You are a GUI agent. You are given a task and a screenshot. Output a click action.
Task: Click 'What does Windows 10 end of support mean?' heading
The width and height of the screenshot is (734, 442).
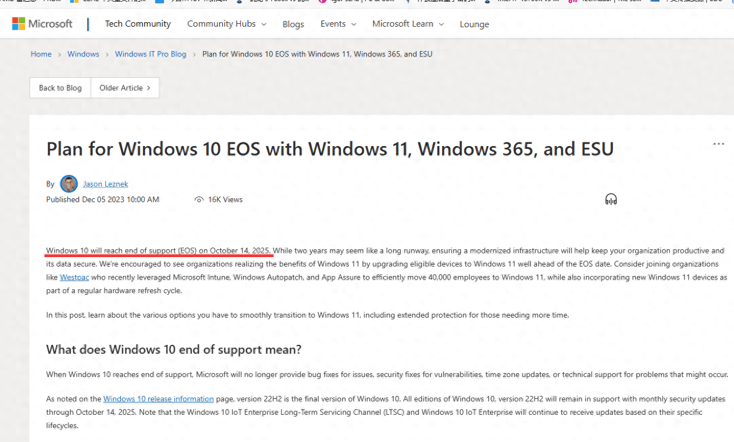point(173,349)
